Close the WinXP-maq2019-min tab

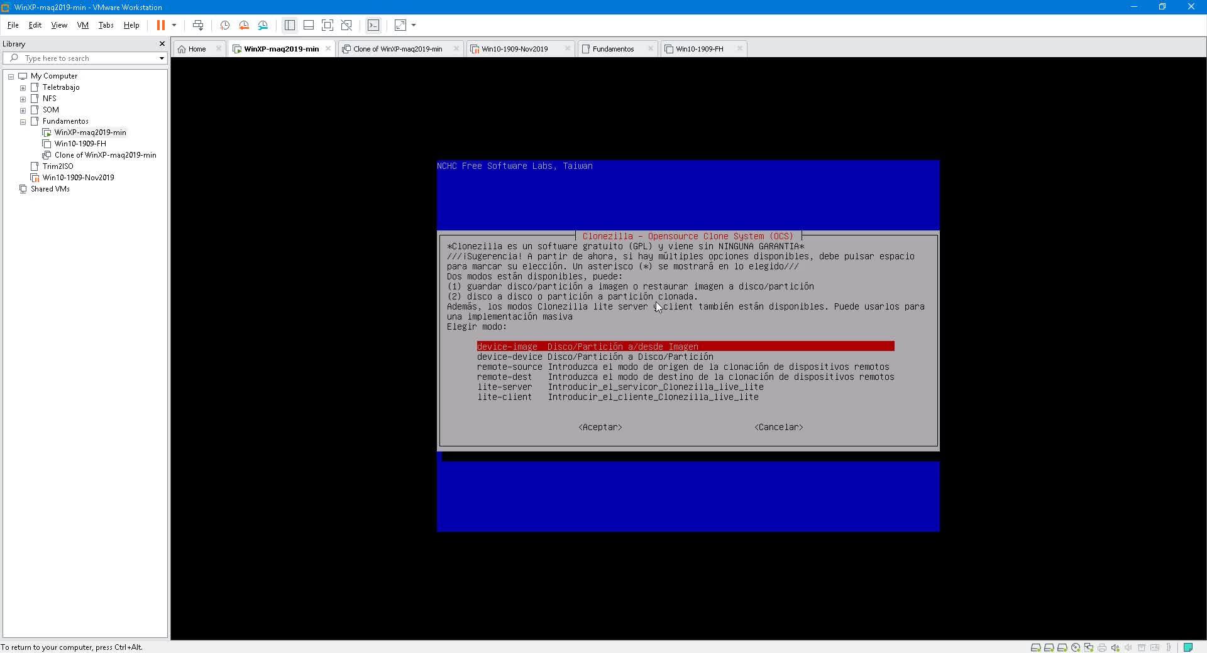328,48
